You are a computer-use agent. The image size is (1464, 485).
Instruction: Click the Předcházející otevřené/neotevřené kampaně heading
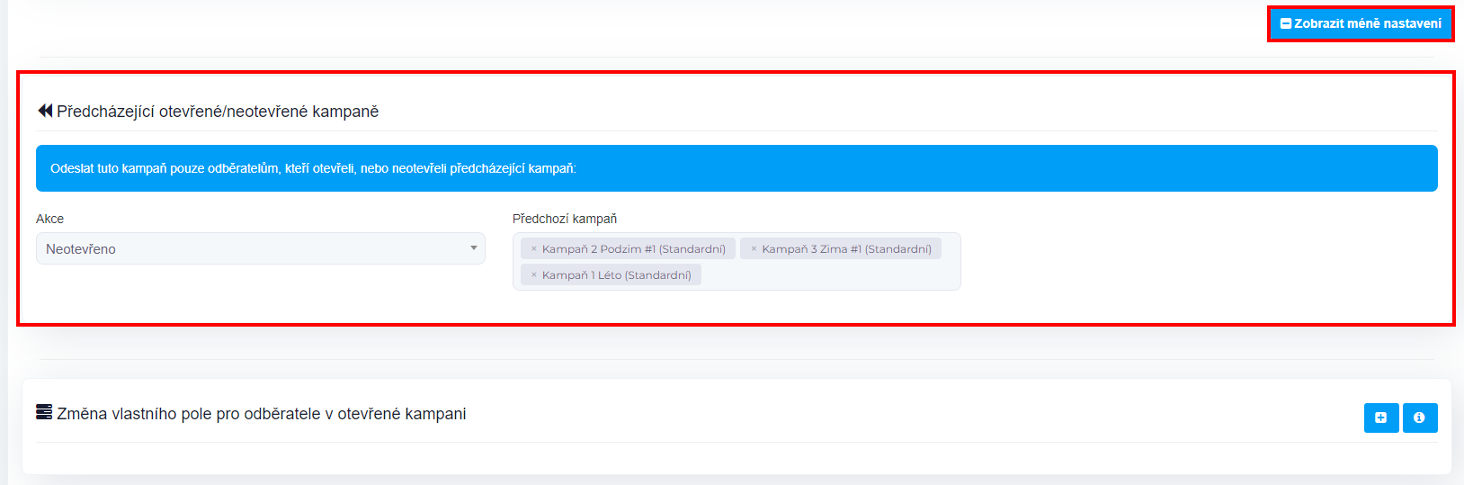point(218,112)
